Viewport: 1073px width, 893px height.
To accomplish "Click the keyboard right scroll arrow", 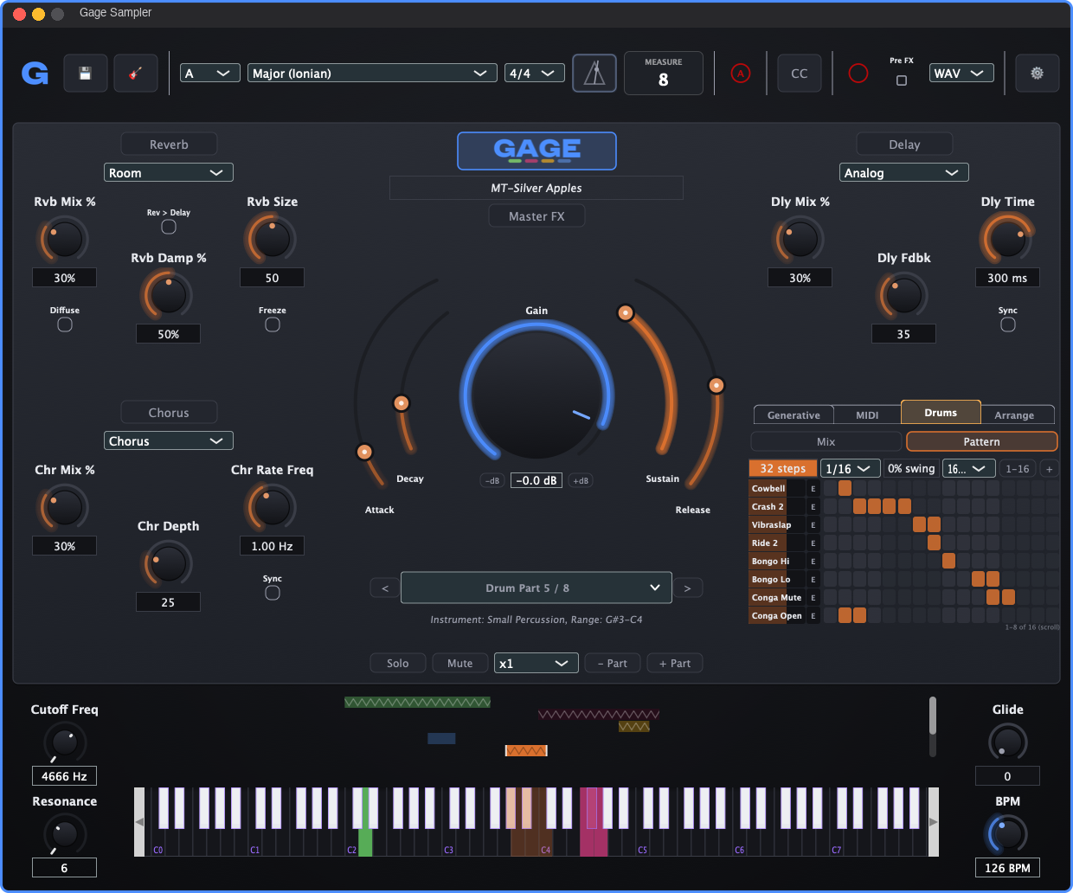I will click(933, 822).
